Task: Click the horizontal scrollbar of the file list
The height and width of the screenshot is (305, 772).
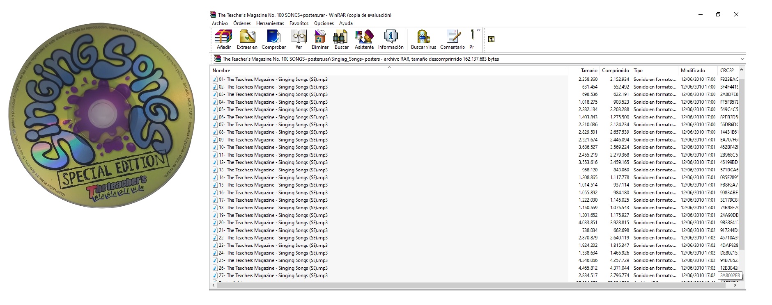Action: (471, 285)
